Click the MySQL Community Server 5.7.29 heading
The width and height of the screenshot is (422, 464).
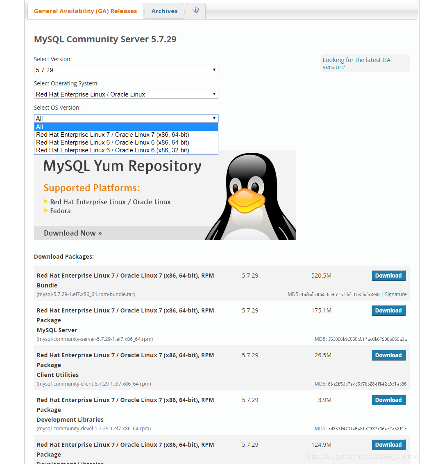click(105, 39)
